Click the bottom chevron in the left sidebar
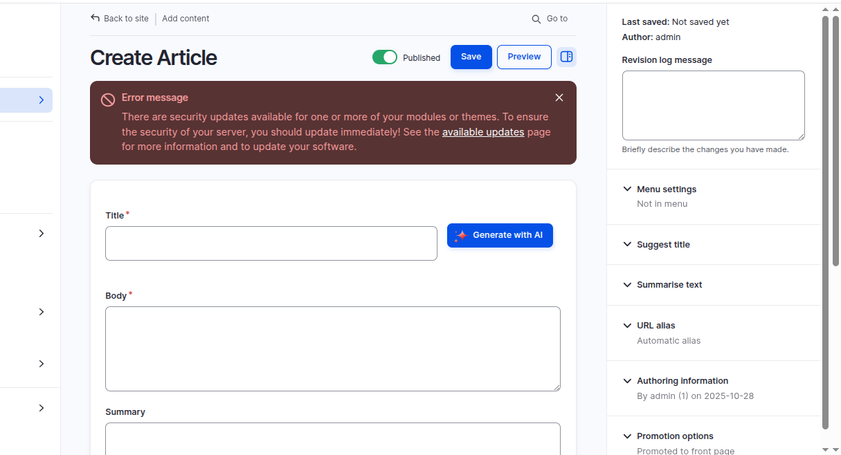The width and height of the screenshot is (841, 455). (x=40, y=408)
